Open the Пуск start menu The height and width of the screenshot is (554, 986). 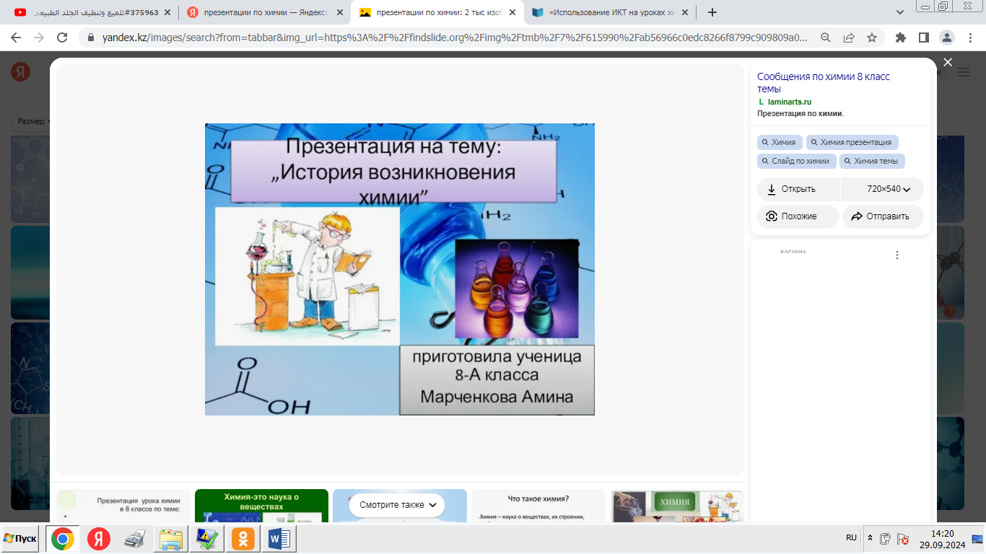tap(21, 539)
